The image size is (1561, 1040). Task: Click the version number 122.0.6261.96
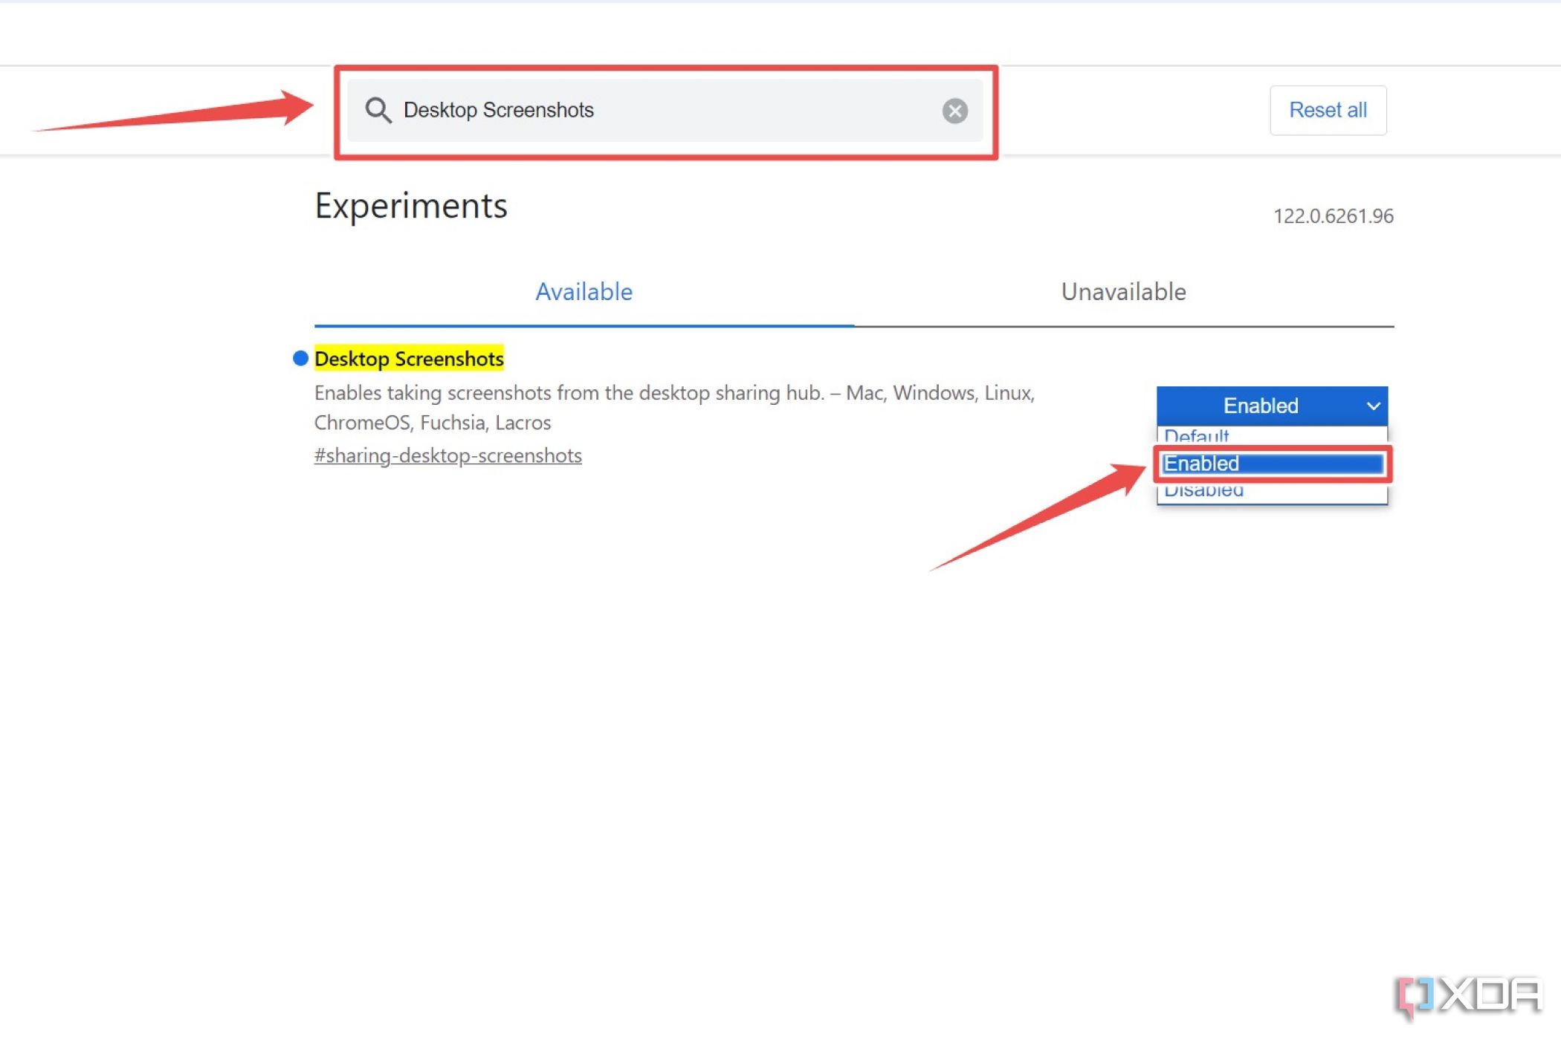[1333, 216]
